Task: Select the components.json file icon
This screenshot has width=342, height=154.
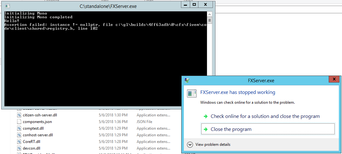Action: [x=19, y=122]
